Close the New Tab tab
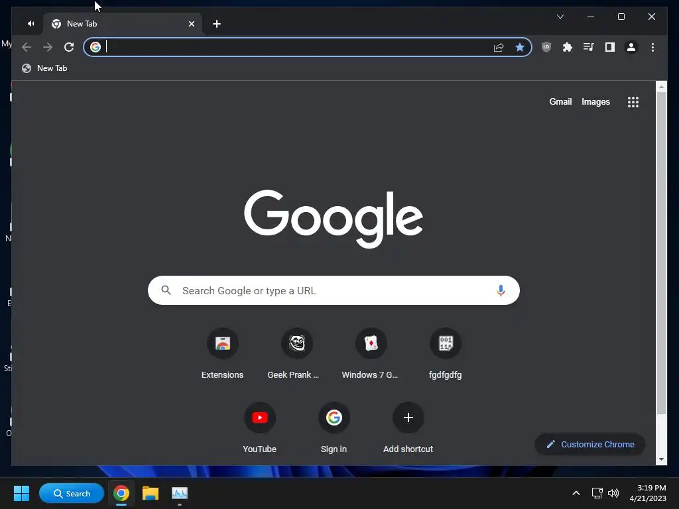Viewport: 679px width, 509px height. coord(192,24)
